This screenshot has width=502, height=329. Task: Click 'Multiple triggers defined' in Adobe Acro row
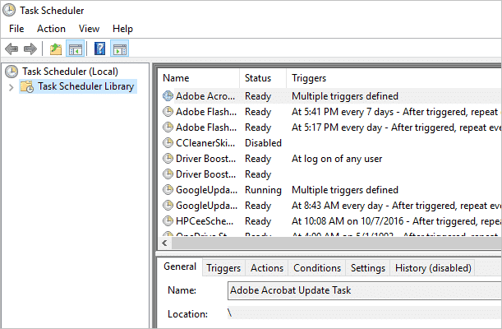pos(345,95)
